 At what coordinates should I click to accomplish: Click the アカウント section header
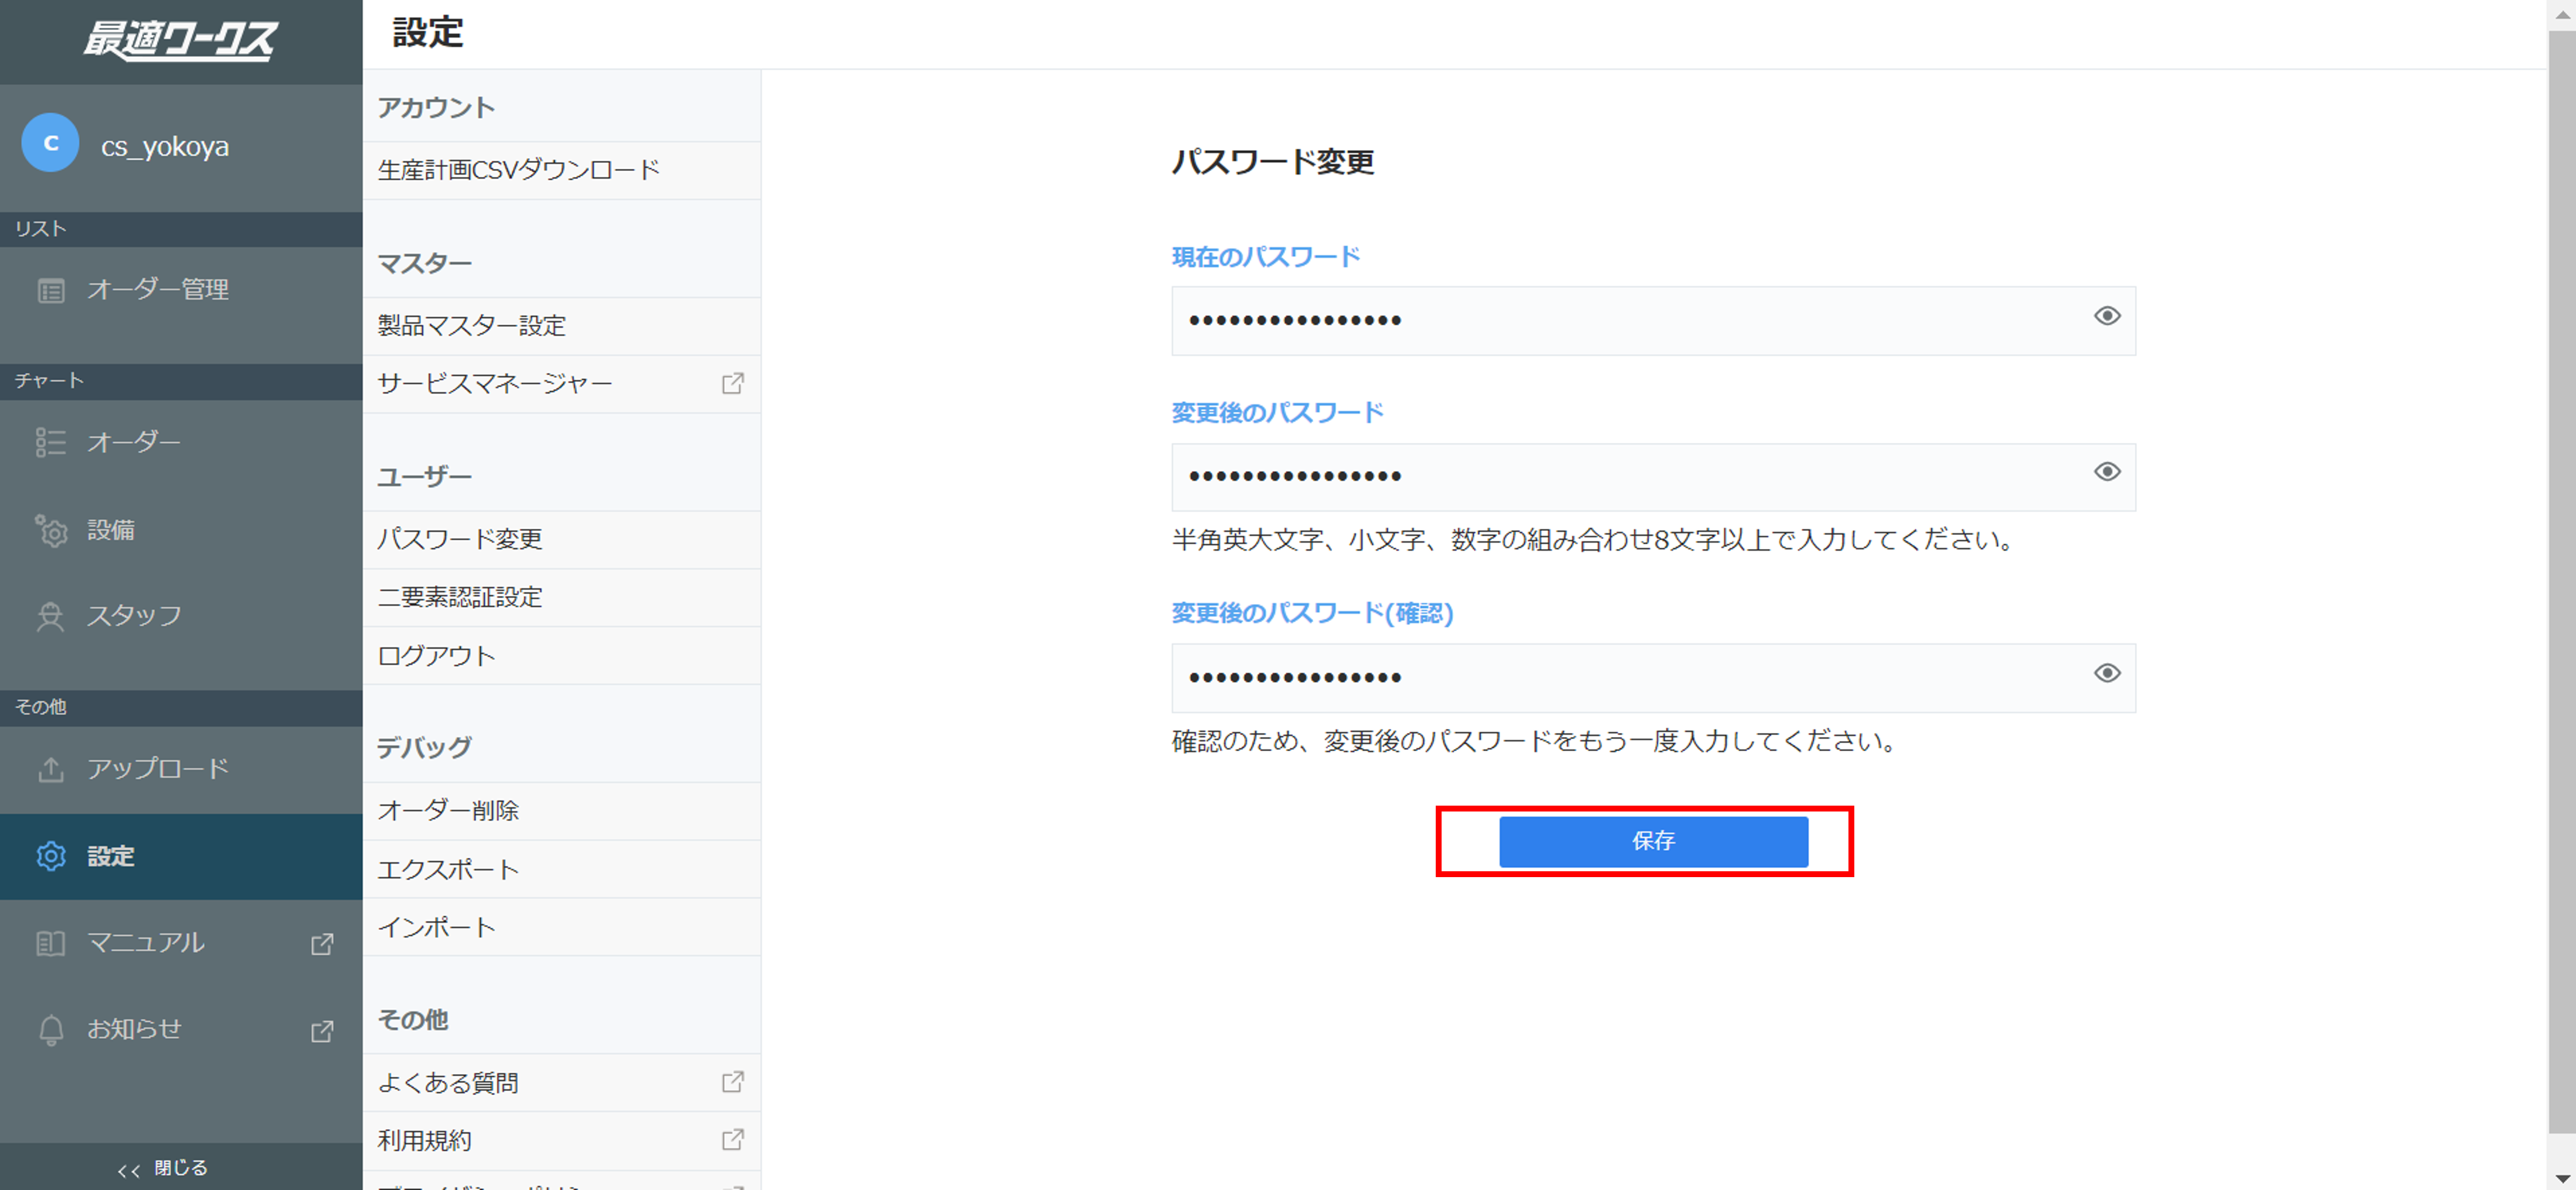(x=436, y=107)
